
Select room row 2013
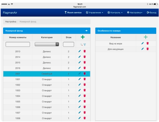47,51
